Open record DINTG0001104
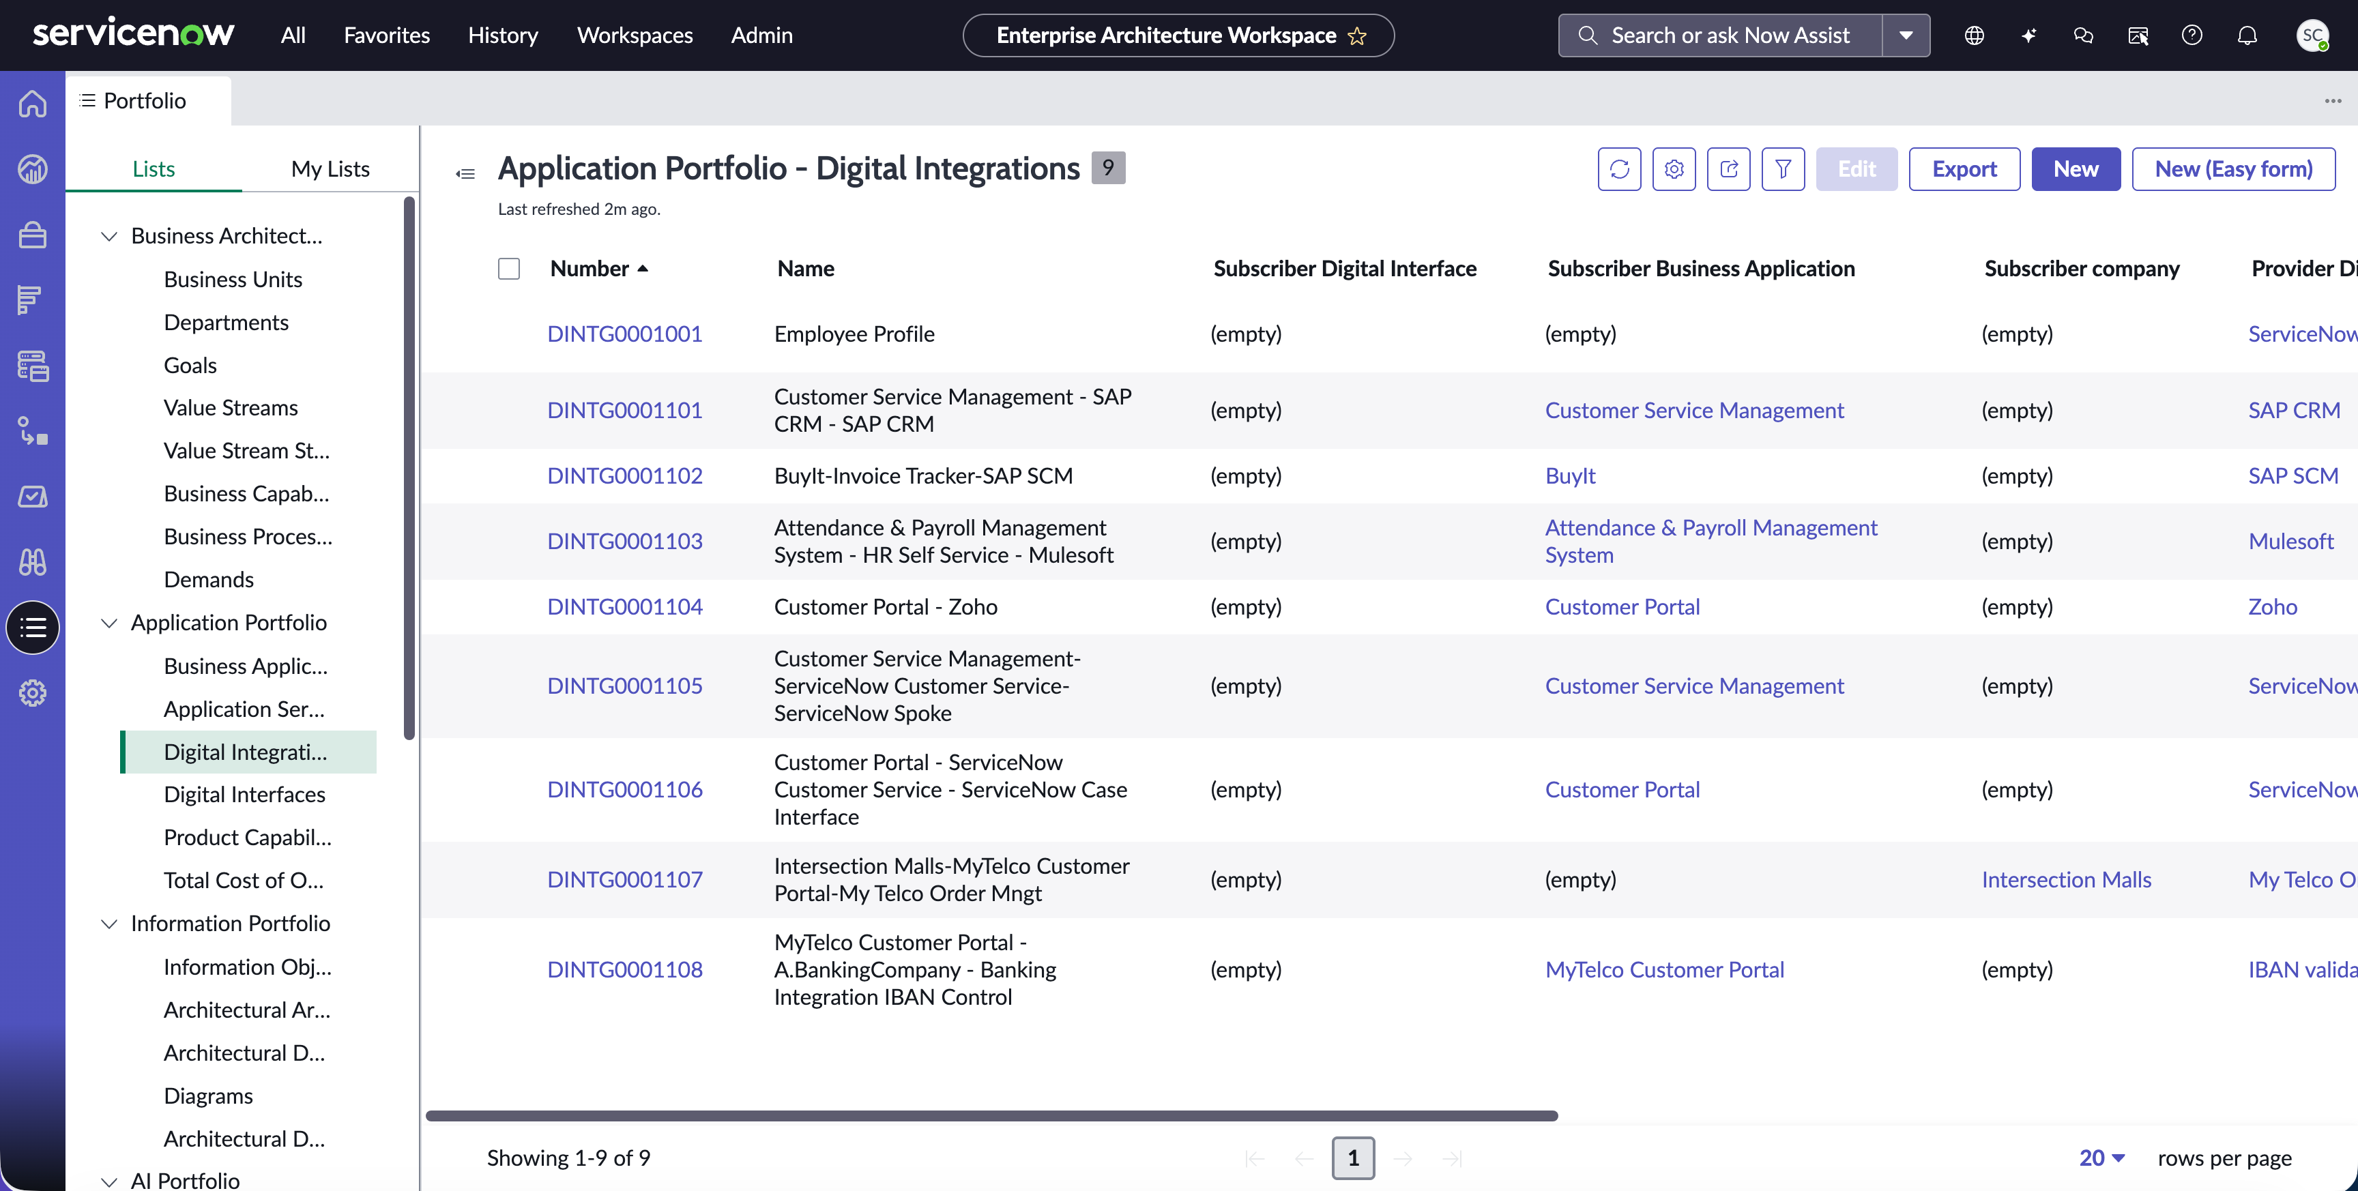Image resolution: width=2358 pixels, height=1191 pixels. 624,607
